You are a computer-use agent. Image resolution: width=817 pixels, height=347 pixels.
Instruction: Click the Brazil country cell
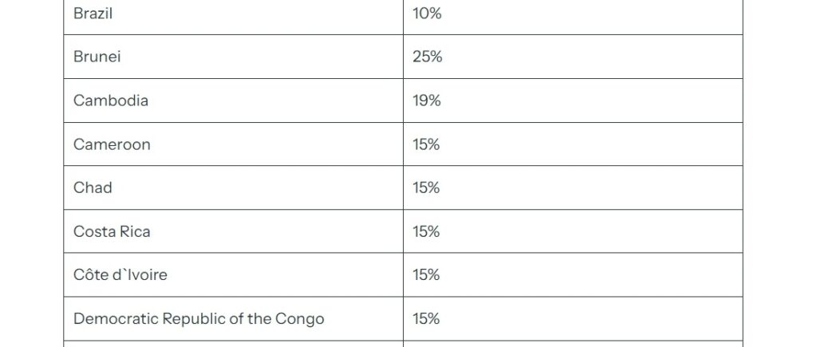click(x=93, y=14)
